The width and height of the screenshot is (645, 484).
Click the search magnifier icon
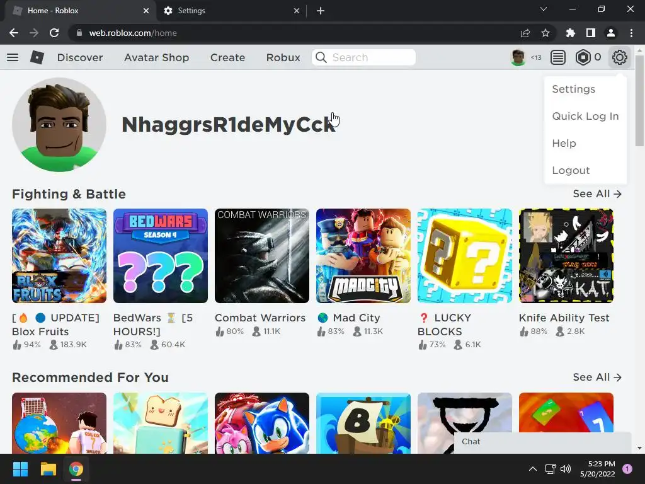[x=321, y=57]
